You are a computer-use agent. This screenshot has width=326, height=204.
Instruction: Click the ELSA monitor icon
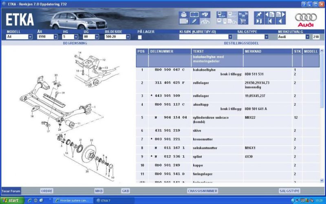pos(222,15)
